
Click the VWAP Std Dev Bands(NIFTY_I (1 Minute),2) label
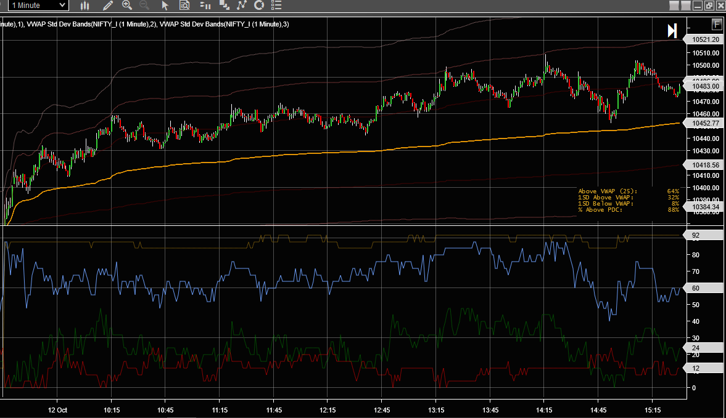(92, 24)
